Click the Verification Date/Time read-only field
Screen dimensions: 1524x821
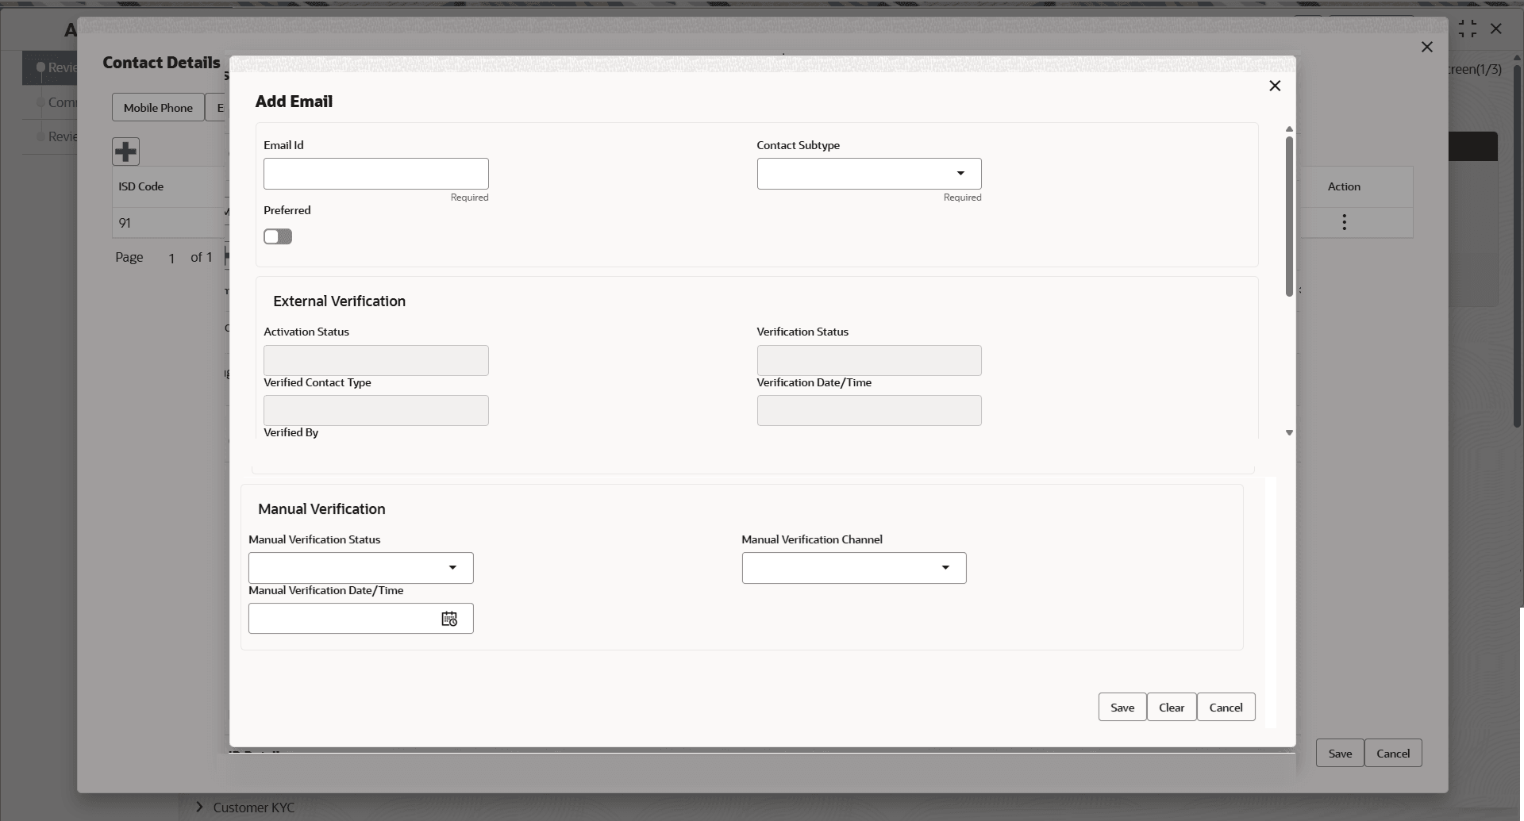pos(869,411)
